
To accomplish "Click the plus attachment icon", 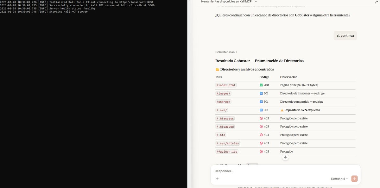I will (x=217, y=179).
